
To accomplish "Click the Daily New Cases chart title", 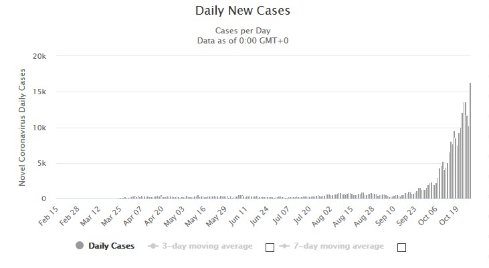I will 243,10.
